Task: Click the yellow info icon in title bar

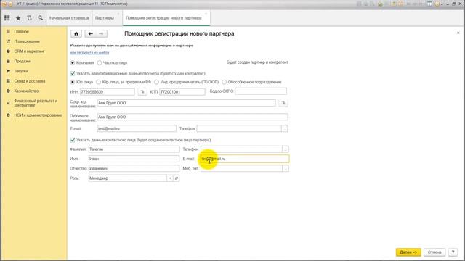Action: 437,4
